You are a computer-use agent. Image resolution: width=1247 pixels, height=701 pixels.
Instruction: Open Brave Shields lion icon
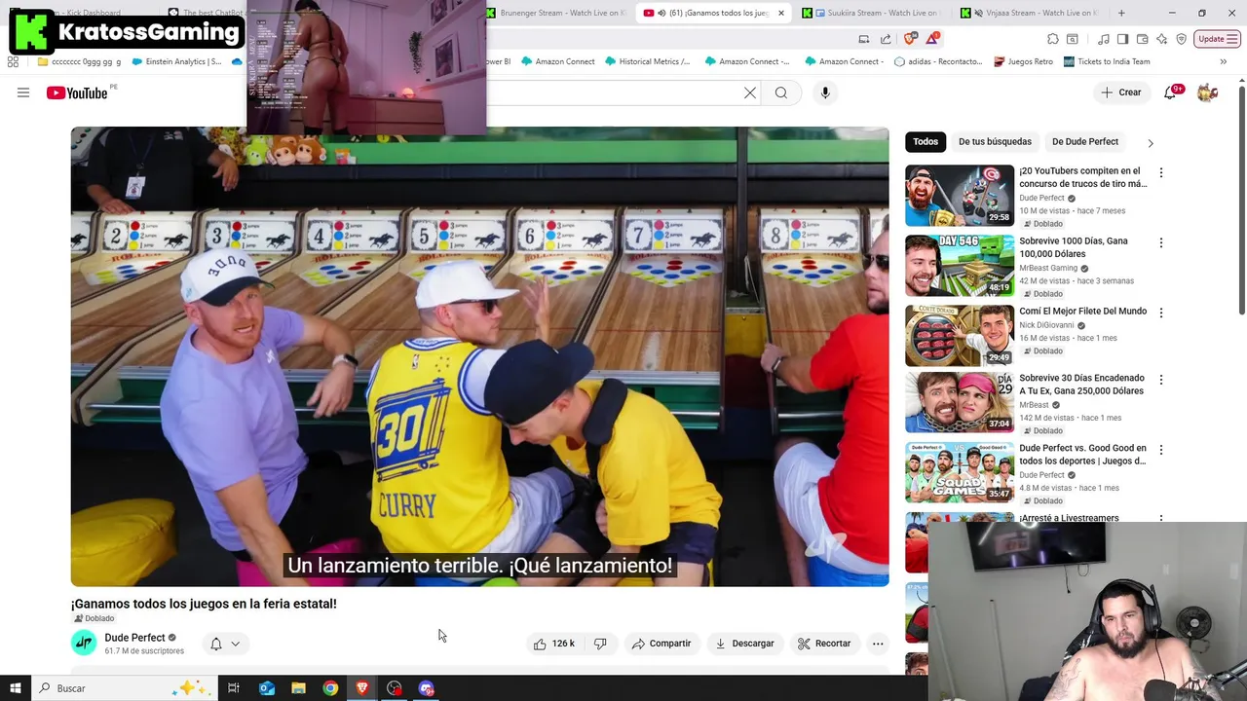pos(910,39)
